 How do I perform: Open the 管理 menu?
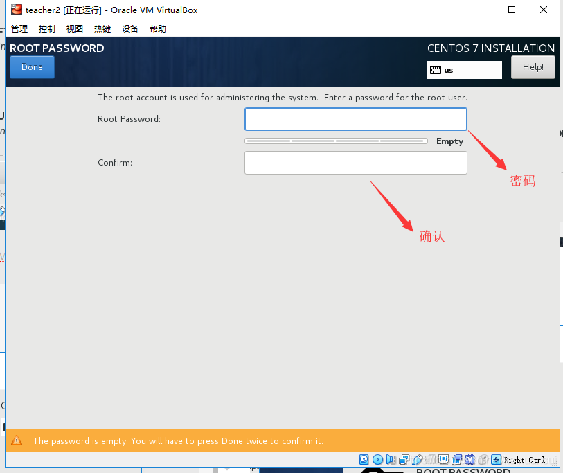click(x=19, y=28)
